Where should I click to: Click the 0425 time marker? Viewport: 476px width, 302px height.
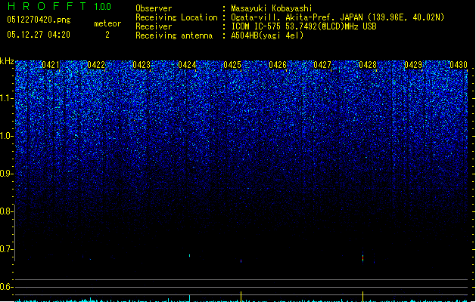click(232, 65)
